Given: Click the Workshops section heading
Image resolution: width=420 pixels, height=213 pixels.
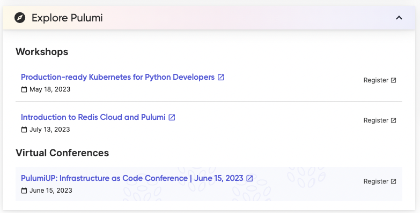Looking at the screenshot, I should 42,51.
